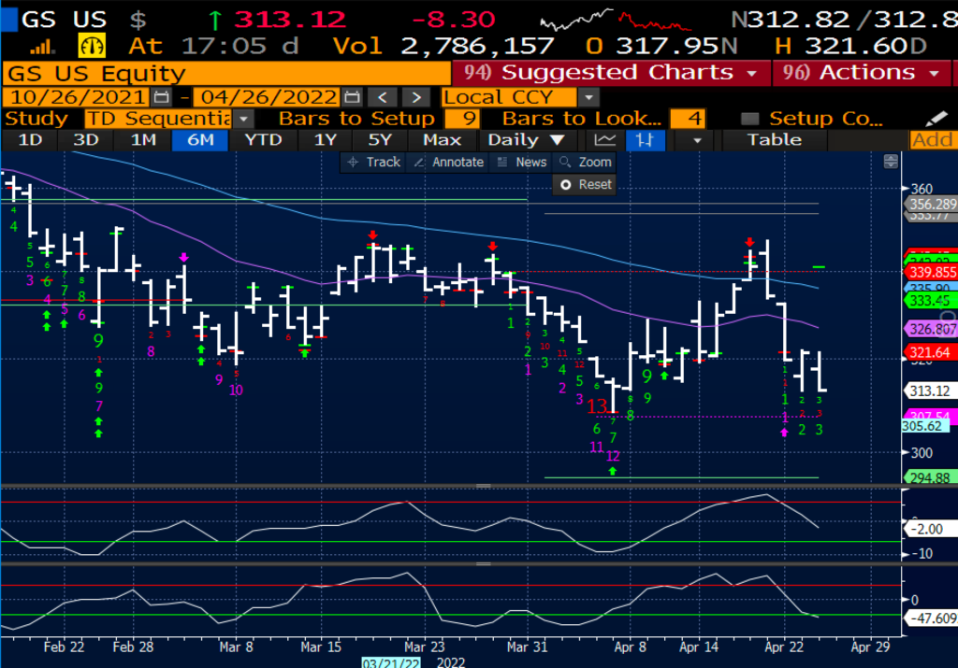Viewport: 958px width, 668px height.
Task: Expand the TD Sequential study dropdown
Action: (x=243, y=119)
